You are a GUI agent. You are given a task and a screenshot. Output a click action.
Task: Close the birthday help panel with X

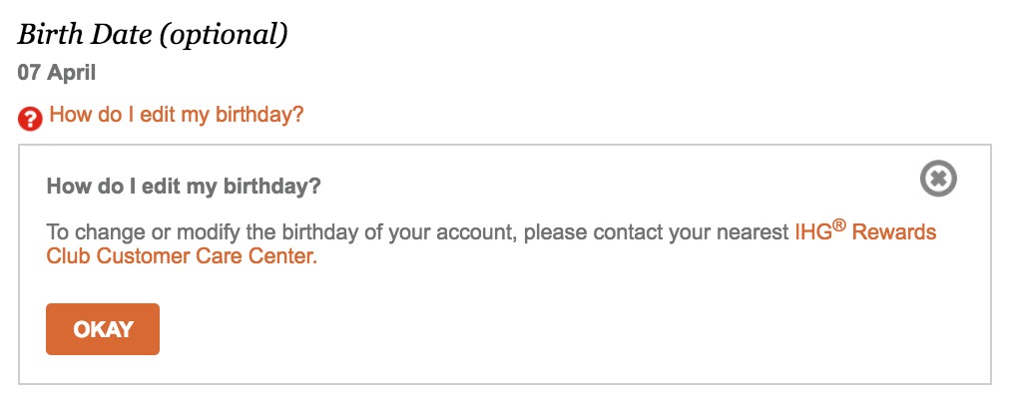pyautogui.click(x=937, y=180)
